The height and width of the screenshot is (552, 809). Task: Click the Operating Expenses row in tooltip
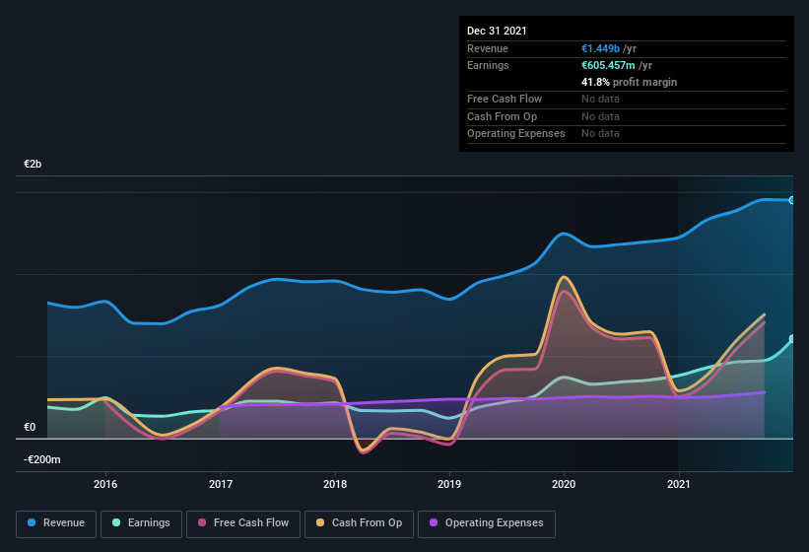coord(627,134)
